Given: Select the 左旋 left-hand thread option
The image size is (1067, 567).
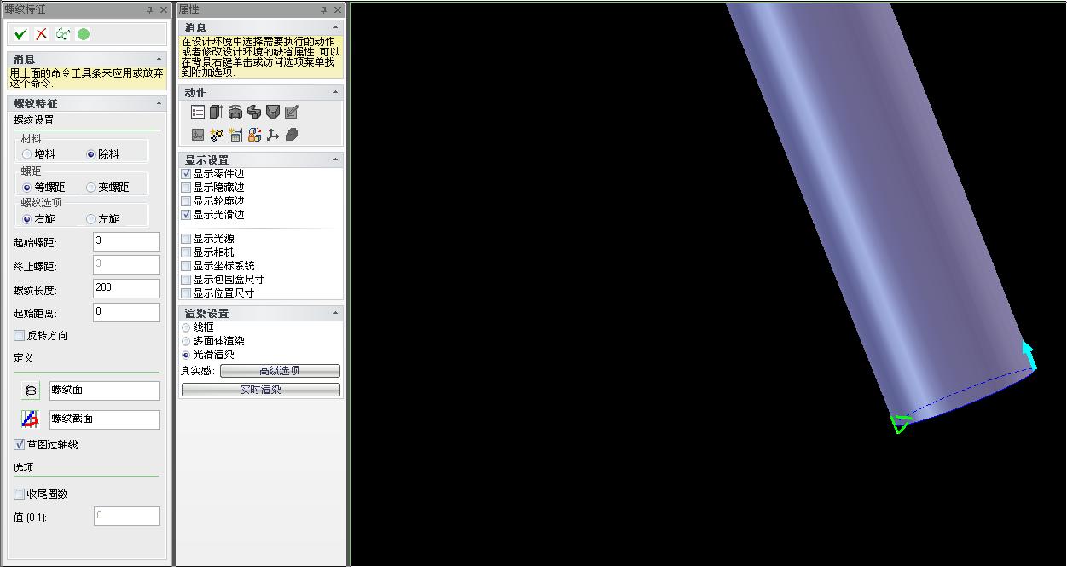Looking at the screenshot, I should click(x=91, y=219).
